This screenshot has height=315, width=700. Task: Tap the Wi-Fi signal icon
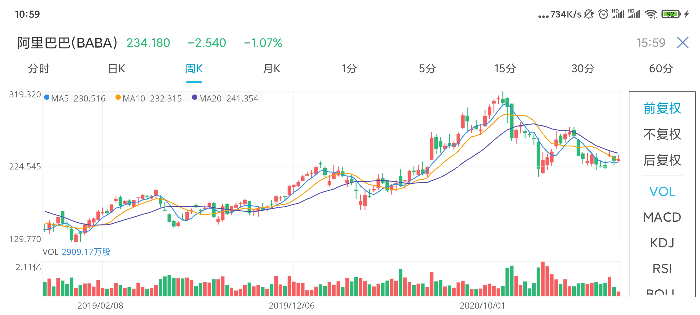click(x=651, y=14)
